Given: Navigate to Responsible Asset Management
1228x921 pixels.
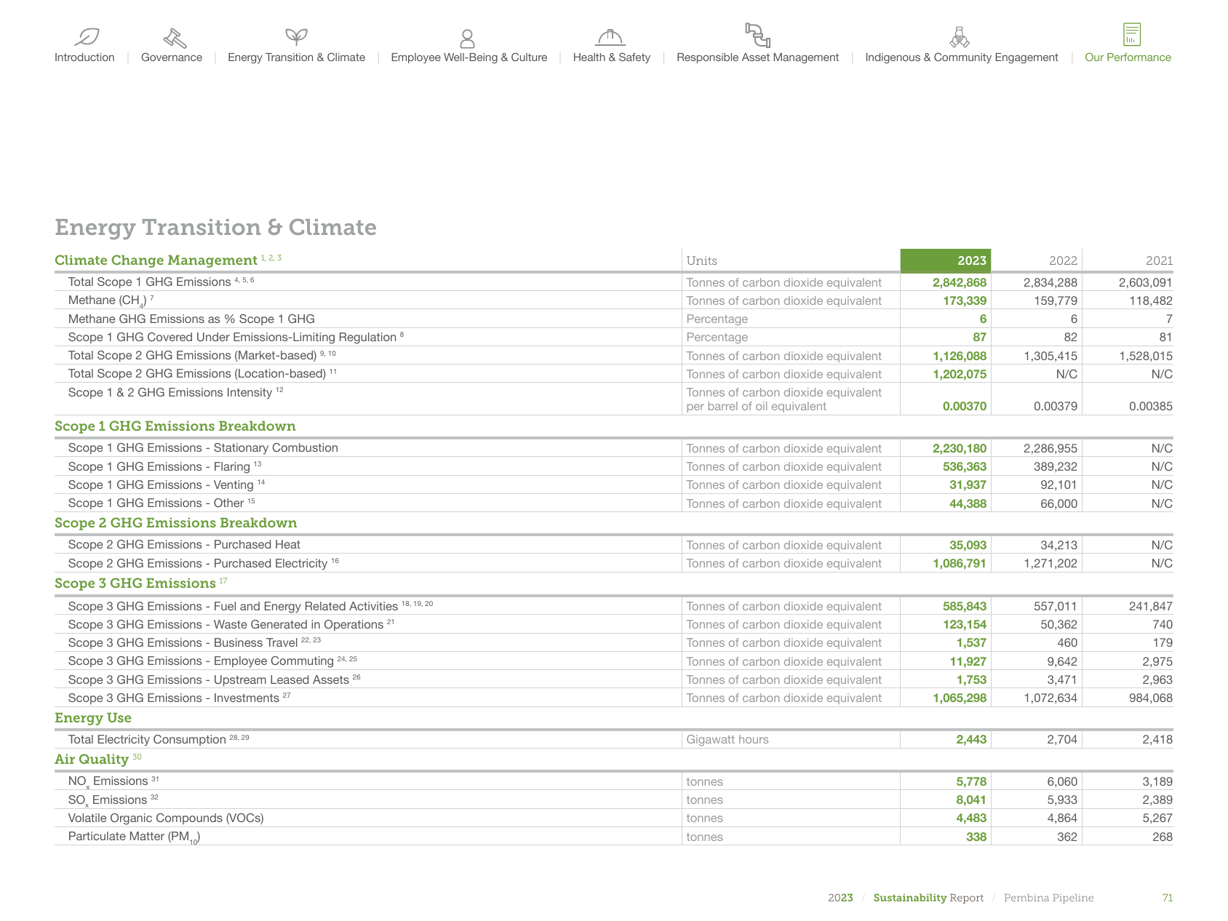Looking at the screenshot, I should pyautogui.click(x=757, y=57).
